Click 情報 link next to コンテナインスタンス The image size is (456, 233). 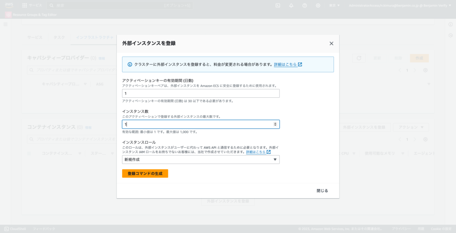pos(89,128)
